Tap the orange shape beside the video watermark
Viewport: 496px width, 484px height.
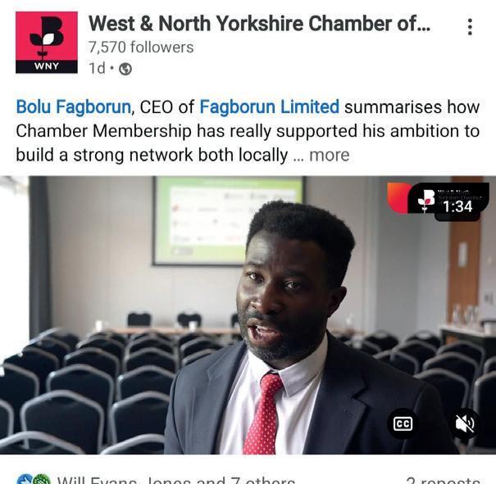click(x=398, y=197)
